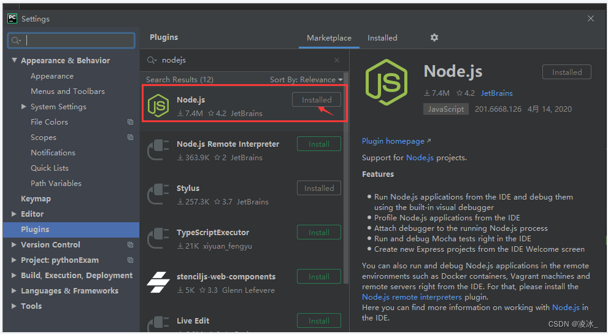Click the Node.js Remote Interpreter plug icon
This screenshot has height=334, width=608.
click(158, 150)
